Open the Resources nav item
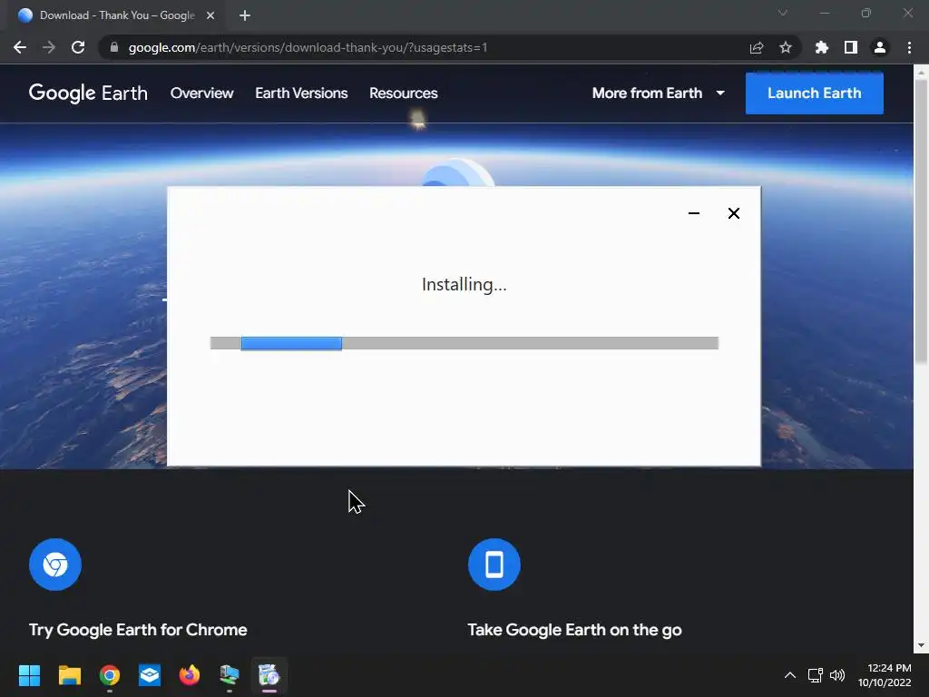Screen dimensions: 929x697 (x=404, y=93)
